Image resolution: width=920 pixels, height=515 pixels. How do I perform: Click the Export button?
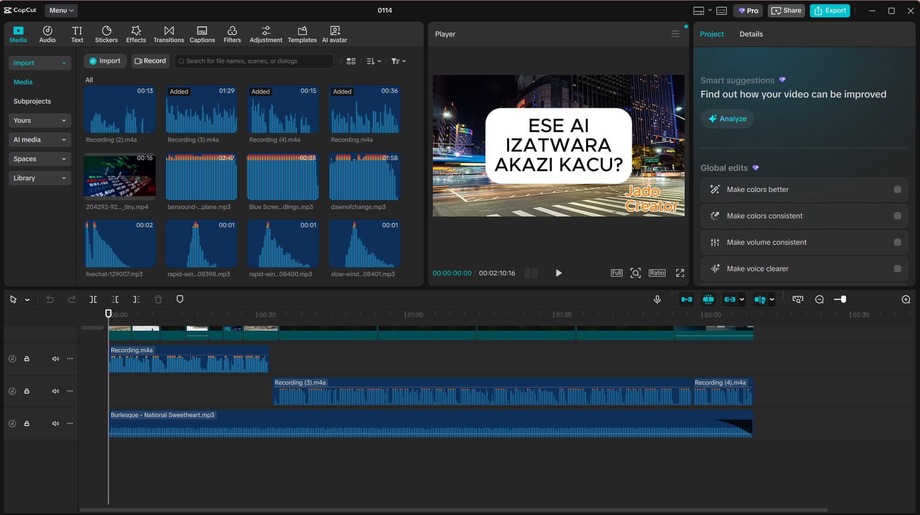830,11
